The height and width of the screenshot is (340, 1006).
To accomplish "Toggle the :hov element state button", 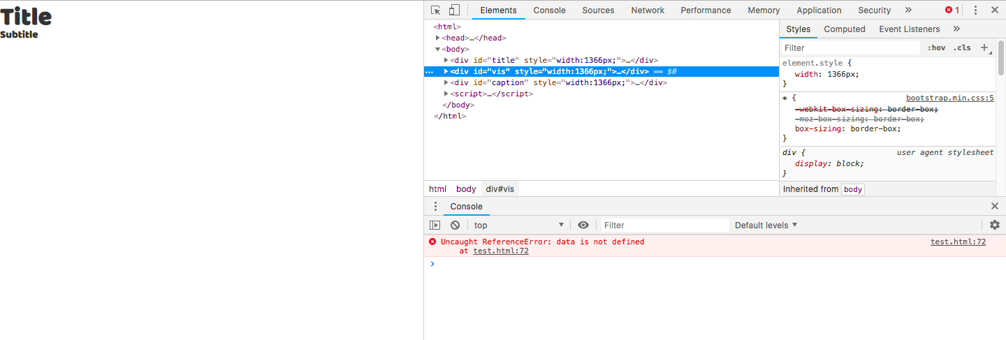I will 936,47.
